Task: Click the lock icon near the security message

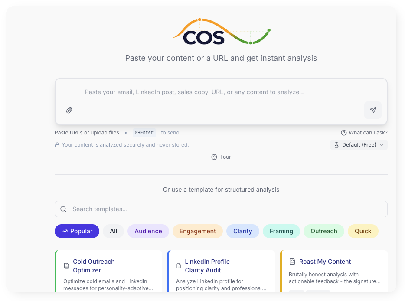Action: point(57,144)
